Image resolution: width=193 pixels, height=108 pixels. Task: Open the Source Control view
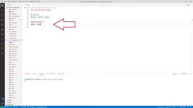click(x=2, y=15)
